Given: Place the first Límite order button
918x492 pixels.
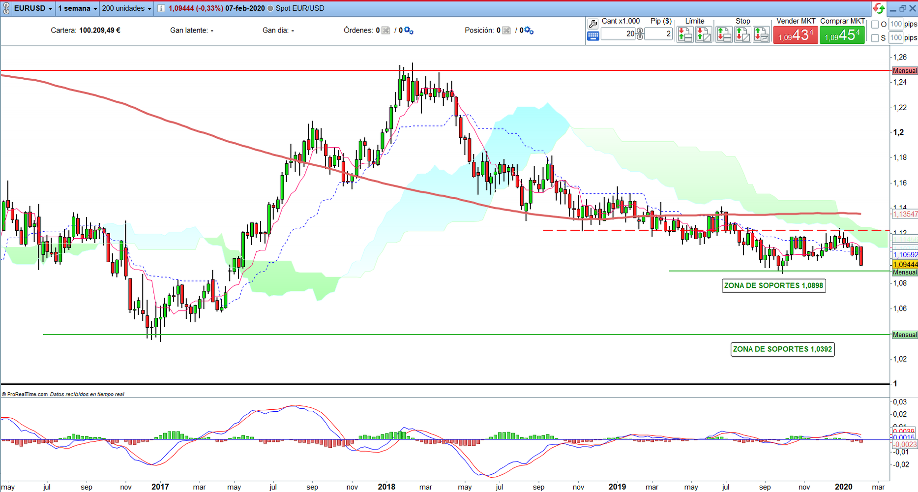Looking at the screenshot, I should pyautogui.click(x=685, y=34).
